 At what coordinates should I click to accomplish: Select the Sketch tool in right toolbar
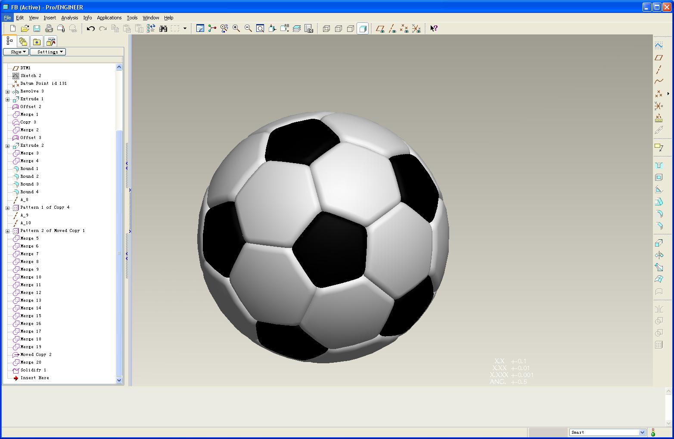(x=658, y=45)
